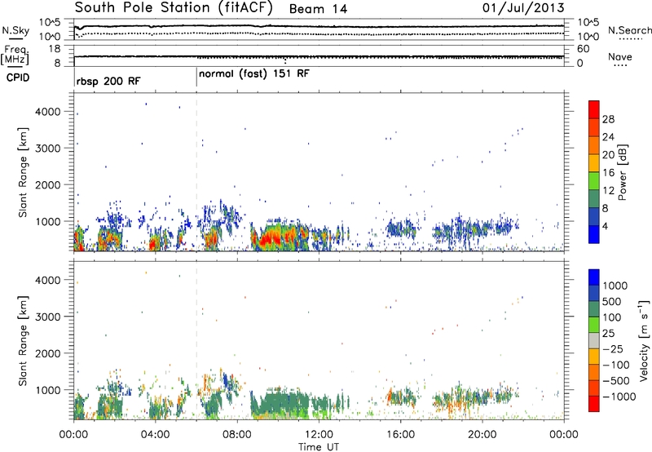The width and height of the screenshot is (652, 452).
Task: Click the '2000' range tick on the power panel
Action: (48, 184)
